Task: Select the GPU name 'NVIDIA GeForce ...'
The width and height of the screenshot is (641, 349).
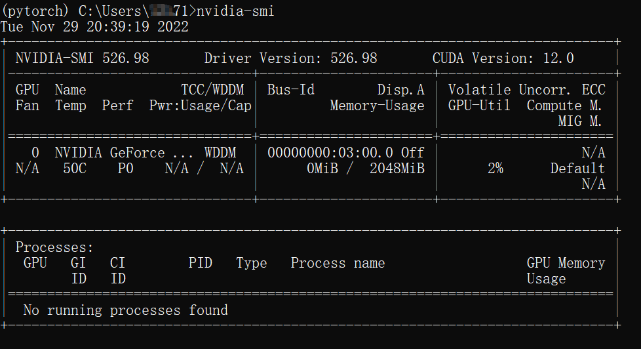Action: [123, 153]
